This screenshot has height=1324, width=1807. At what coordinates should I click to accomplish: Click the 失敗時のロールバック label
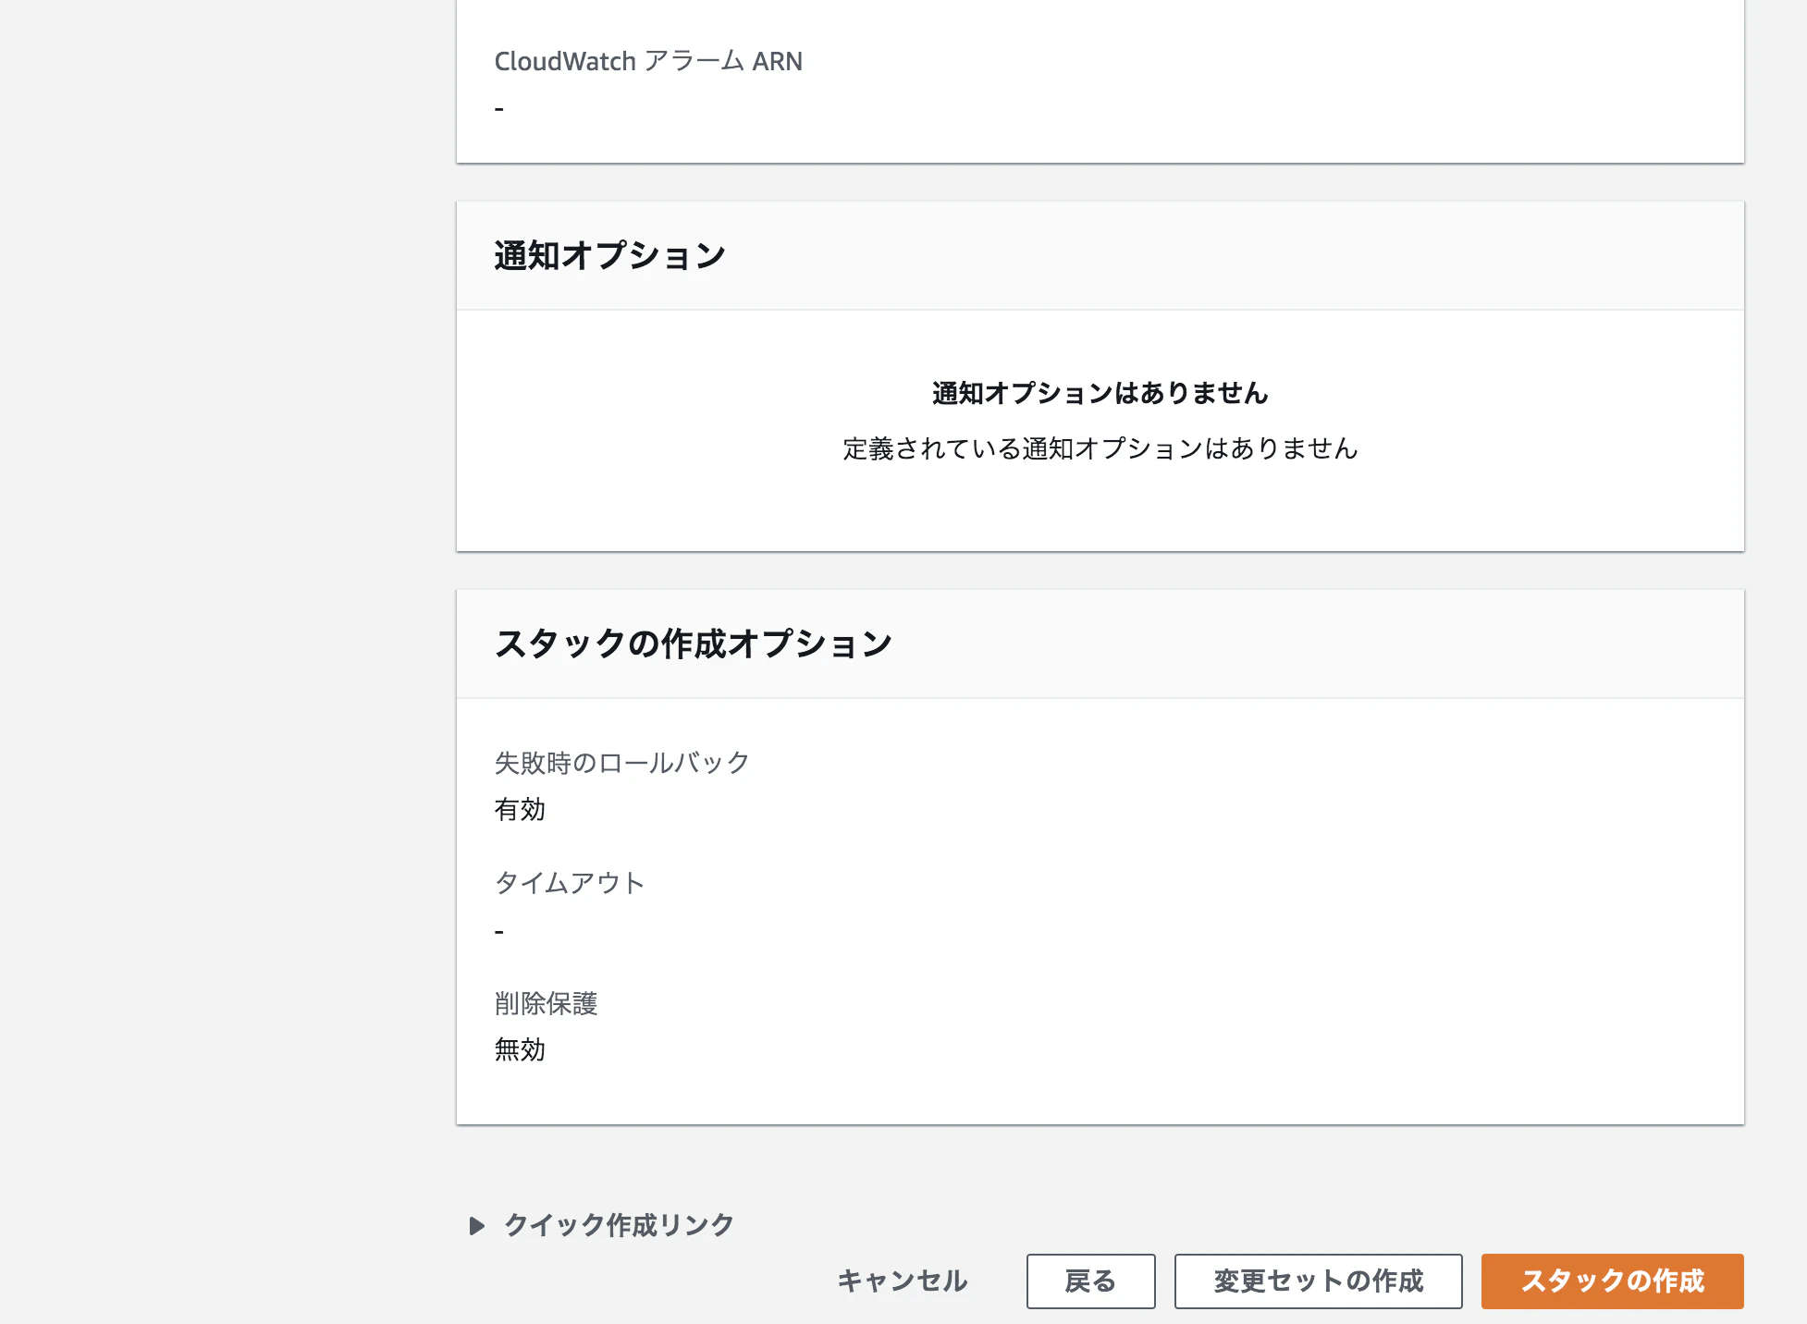(x=621, y=763)
